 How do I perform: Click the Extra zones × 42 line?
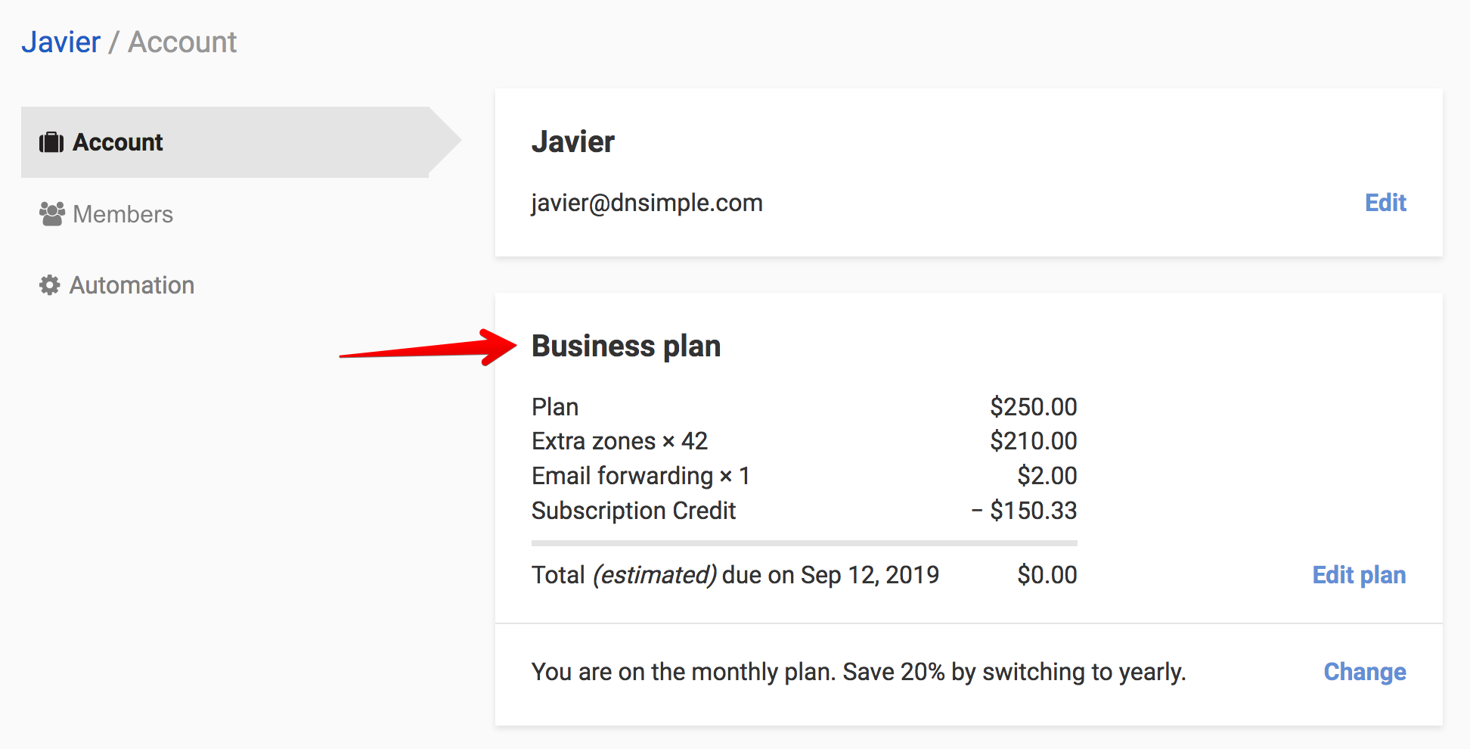[619, 441]
